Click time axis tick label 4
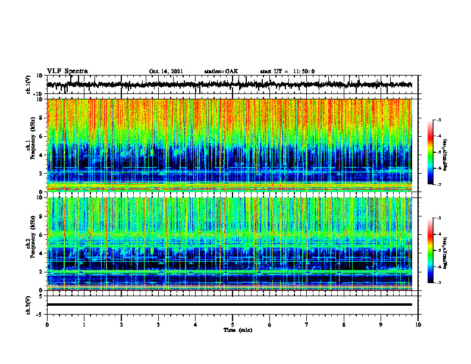Viewport: 471px width, 364px height. (196, 325)
